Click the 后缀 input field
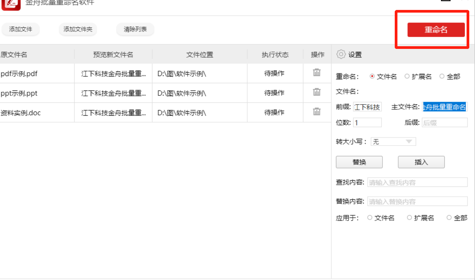Viewport: 475px width, 280px height. click(x=444, y=123)
